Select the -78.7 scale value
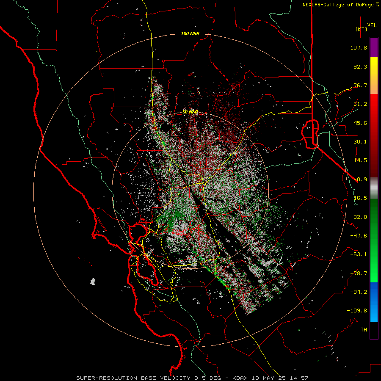 [x=359, y=273]
